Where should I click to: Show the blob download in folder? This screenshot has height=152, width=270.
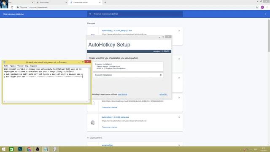pos(110,107)
